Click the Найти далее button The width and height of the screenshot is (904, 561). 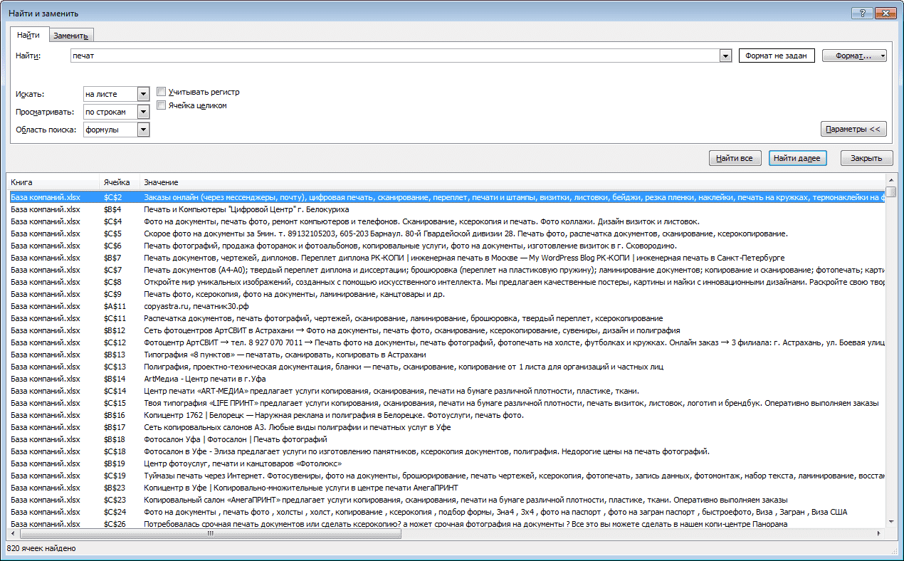point(797,158)
